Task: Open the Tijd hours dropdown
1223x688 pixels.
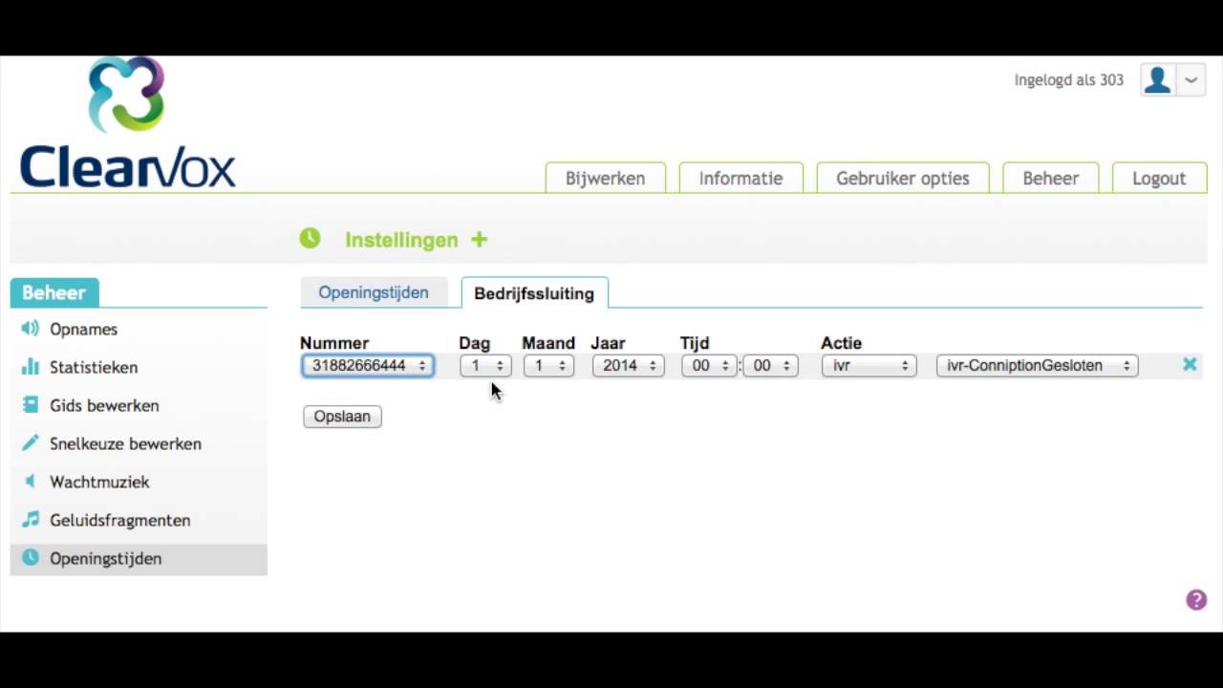Action: (709, 365)
